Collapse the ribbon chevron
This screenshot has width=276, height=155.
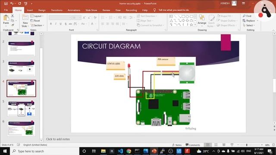click(273, 30)
